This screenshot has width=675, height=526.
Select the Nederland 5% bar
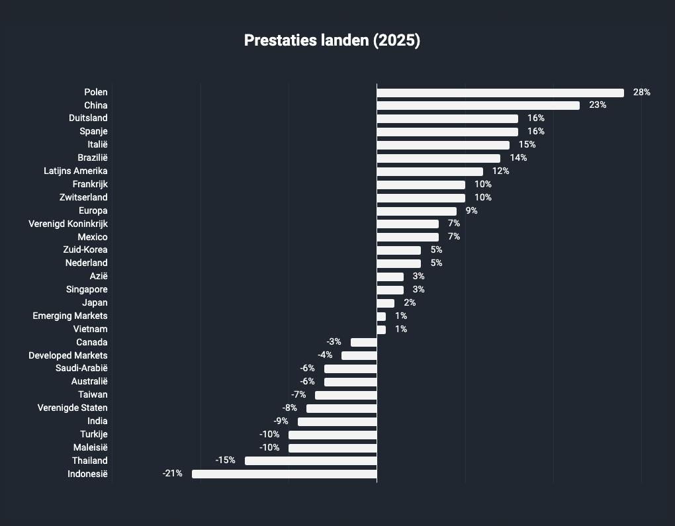[399, 263]
